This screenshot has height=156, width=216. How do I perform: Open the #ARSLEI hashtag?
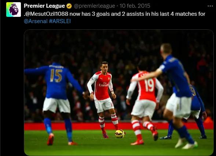point(60,21)
